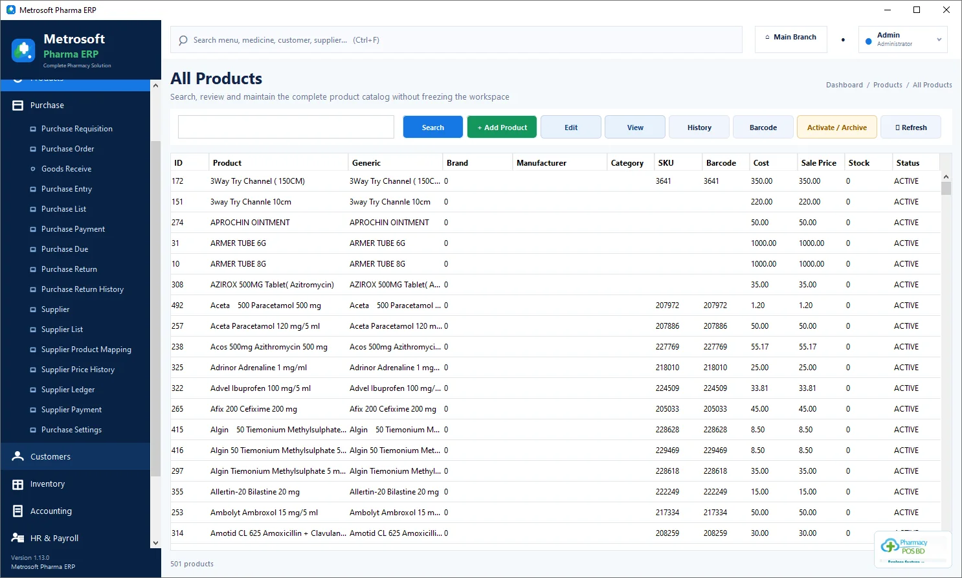This screenshot has width=962, height=578.
Task: Click the notification dot beside Main Branch
Action: coord(843,40)
